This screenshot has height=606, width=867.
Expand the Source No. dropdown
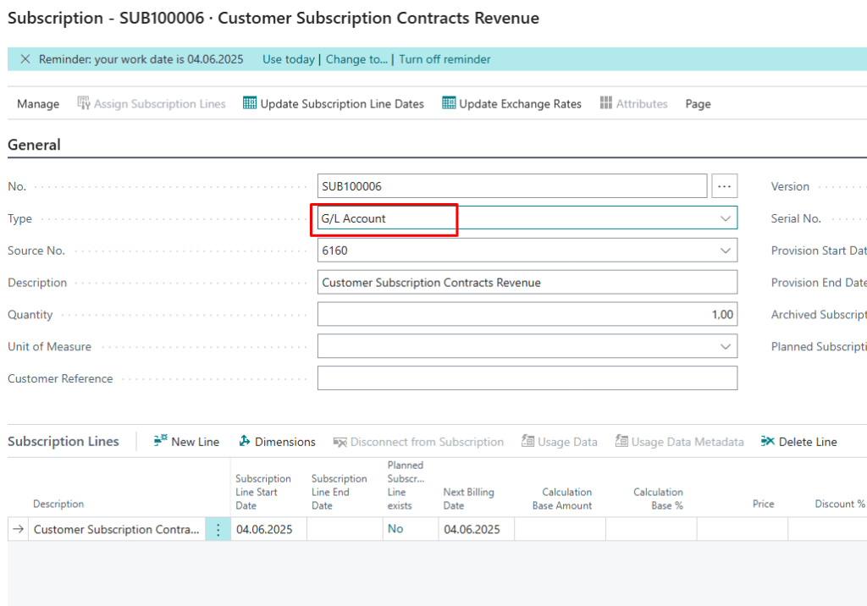tap(726, 251)
